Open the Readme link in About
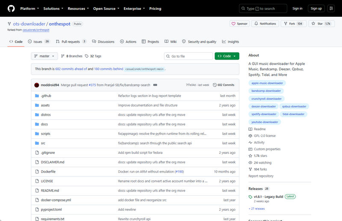The height and width of the screenshot is (221, 342). (x=257, y=129)
